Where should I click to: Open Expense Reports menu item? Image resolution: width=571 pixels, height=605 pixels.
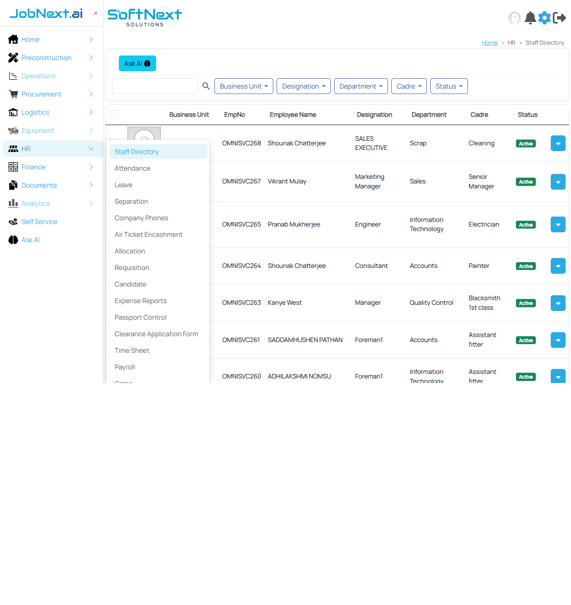click(x=140, y=301)
